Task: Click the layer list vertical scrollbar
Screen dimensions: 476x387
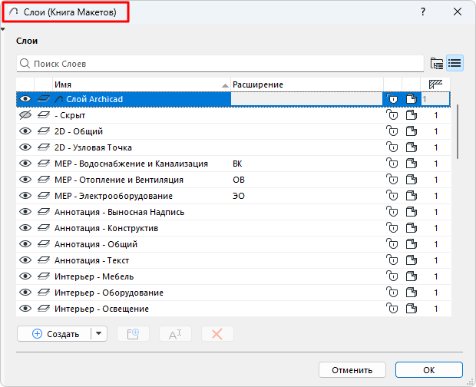Action: coord(457,131)
